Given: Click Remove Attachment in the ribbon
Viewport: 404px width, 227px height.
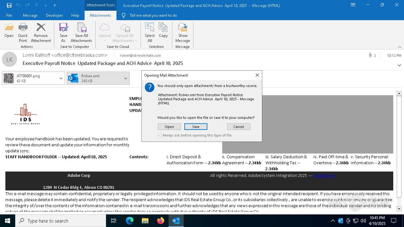Looking at the screenshot, I should pyautogui.click(x=41, y=32).
